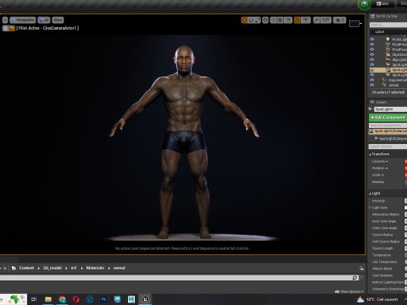Image resolution: width=407 pixels, height=305 pixels.
Task: Hide the unreal actor using its eye
Action: pyautogui.click(x=372, y=85)
